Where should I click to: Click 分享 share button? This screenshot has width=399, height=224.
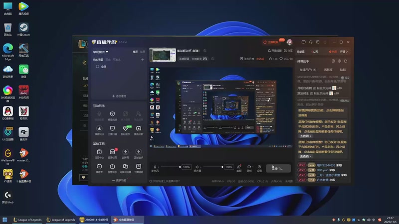tap(288, 51)
